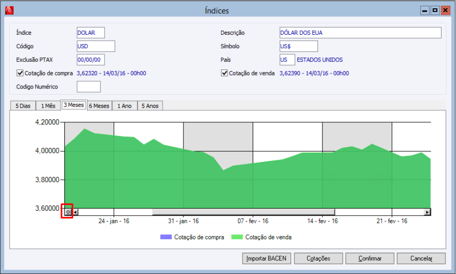Viewport: 456px width, 274px height.
Task: Click the 4,20000 y-axis value
Action: (x=47, y=122)
